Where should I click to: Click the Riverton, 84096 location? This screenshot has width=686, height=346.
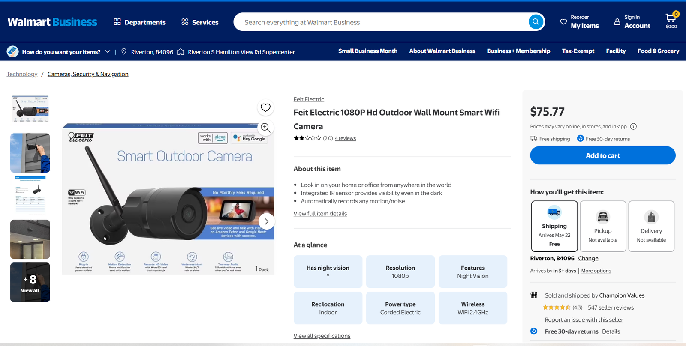[147, 52]
